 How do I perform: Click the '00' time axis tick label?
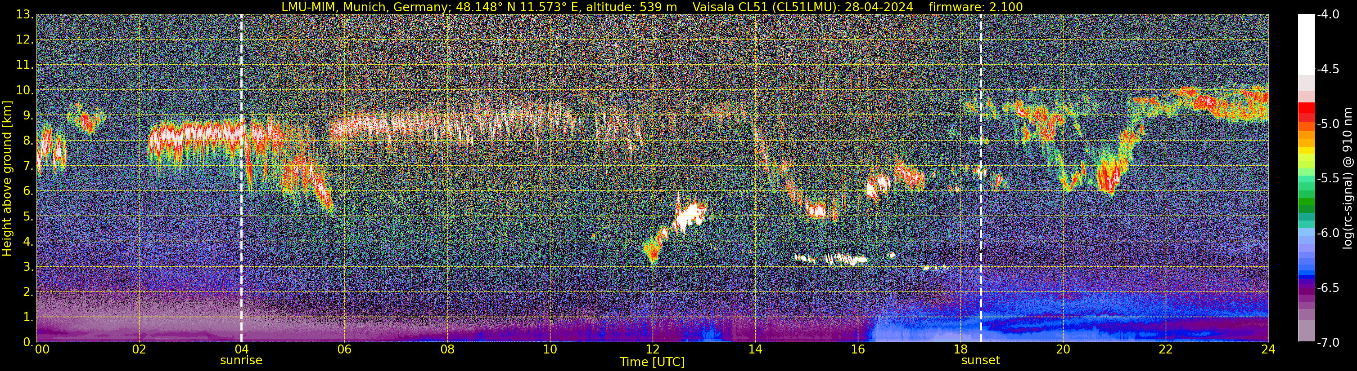[42, 349]
